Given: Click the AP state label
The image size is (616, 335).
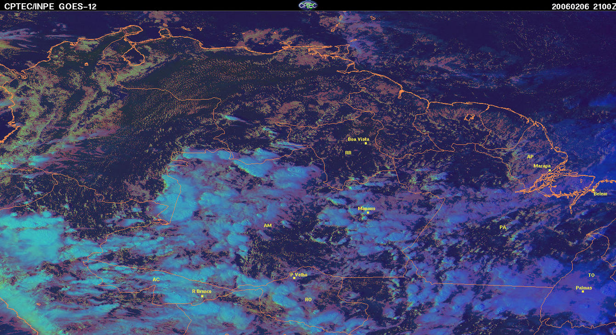Looking at the screenshot, I should pyautogui.click(x=530, y=156).
